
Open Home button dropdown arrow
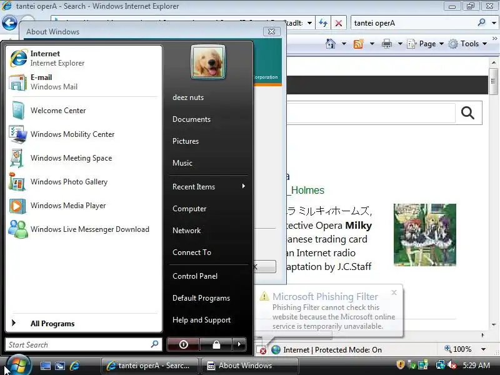tap(344, 44)
